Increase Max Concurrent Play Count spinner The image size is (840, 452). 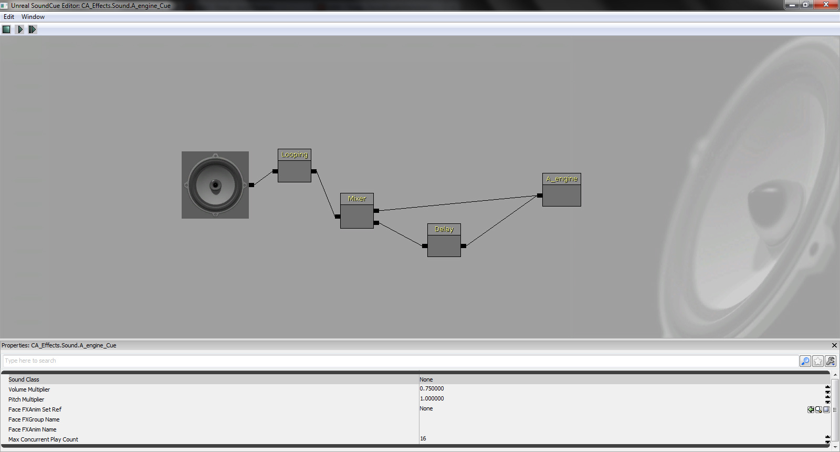point(827,437)
